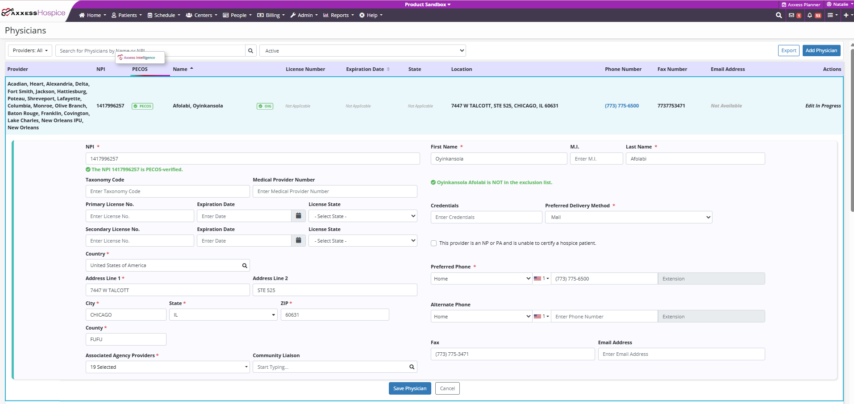Open the Billing menu
Image resolution: width=854 pixels, height=404 pixels.
271,15
